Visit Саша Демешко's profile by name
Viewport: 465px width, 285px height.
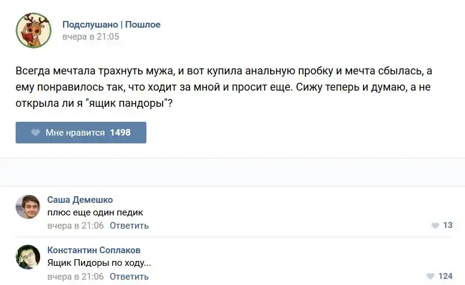pyautogui.click(x=80, y=200)
